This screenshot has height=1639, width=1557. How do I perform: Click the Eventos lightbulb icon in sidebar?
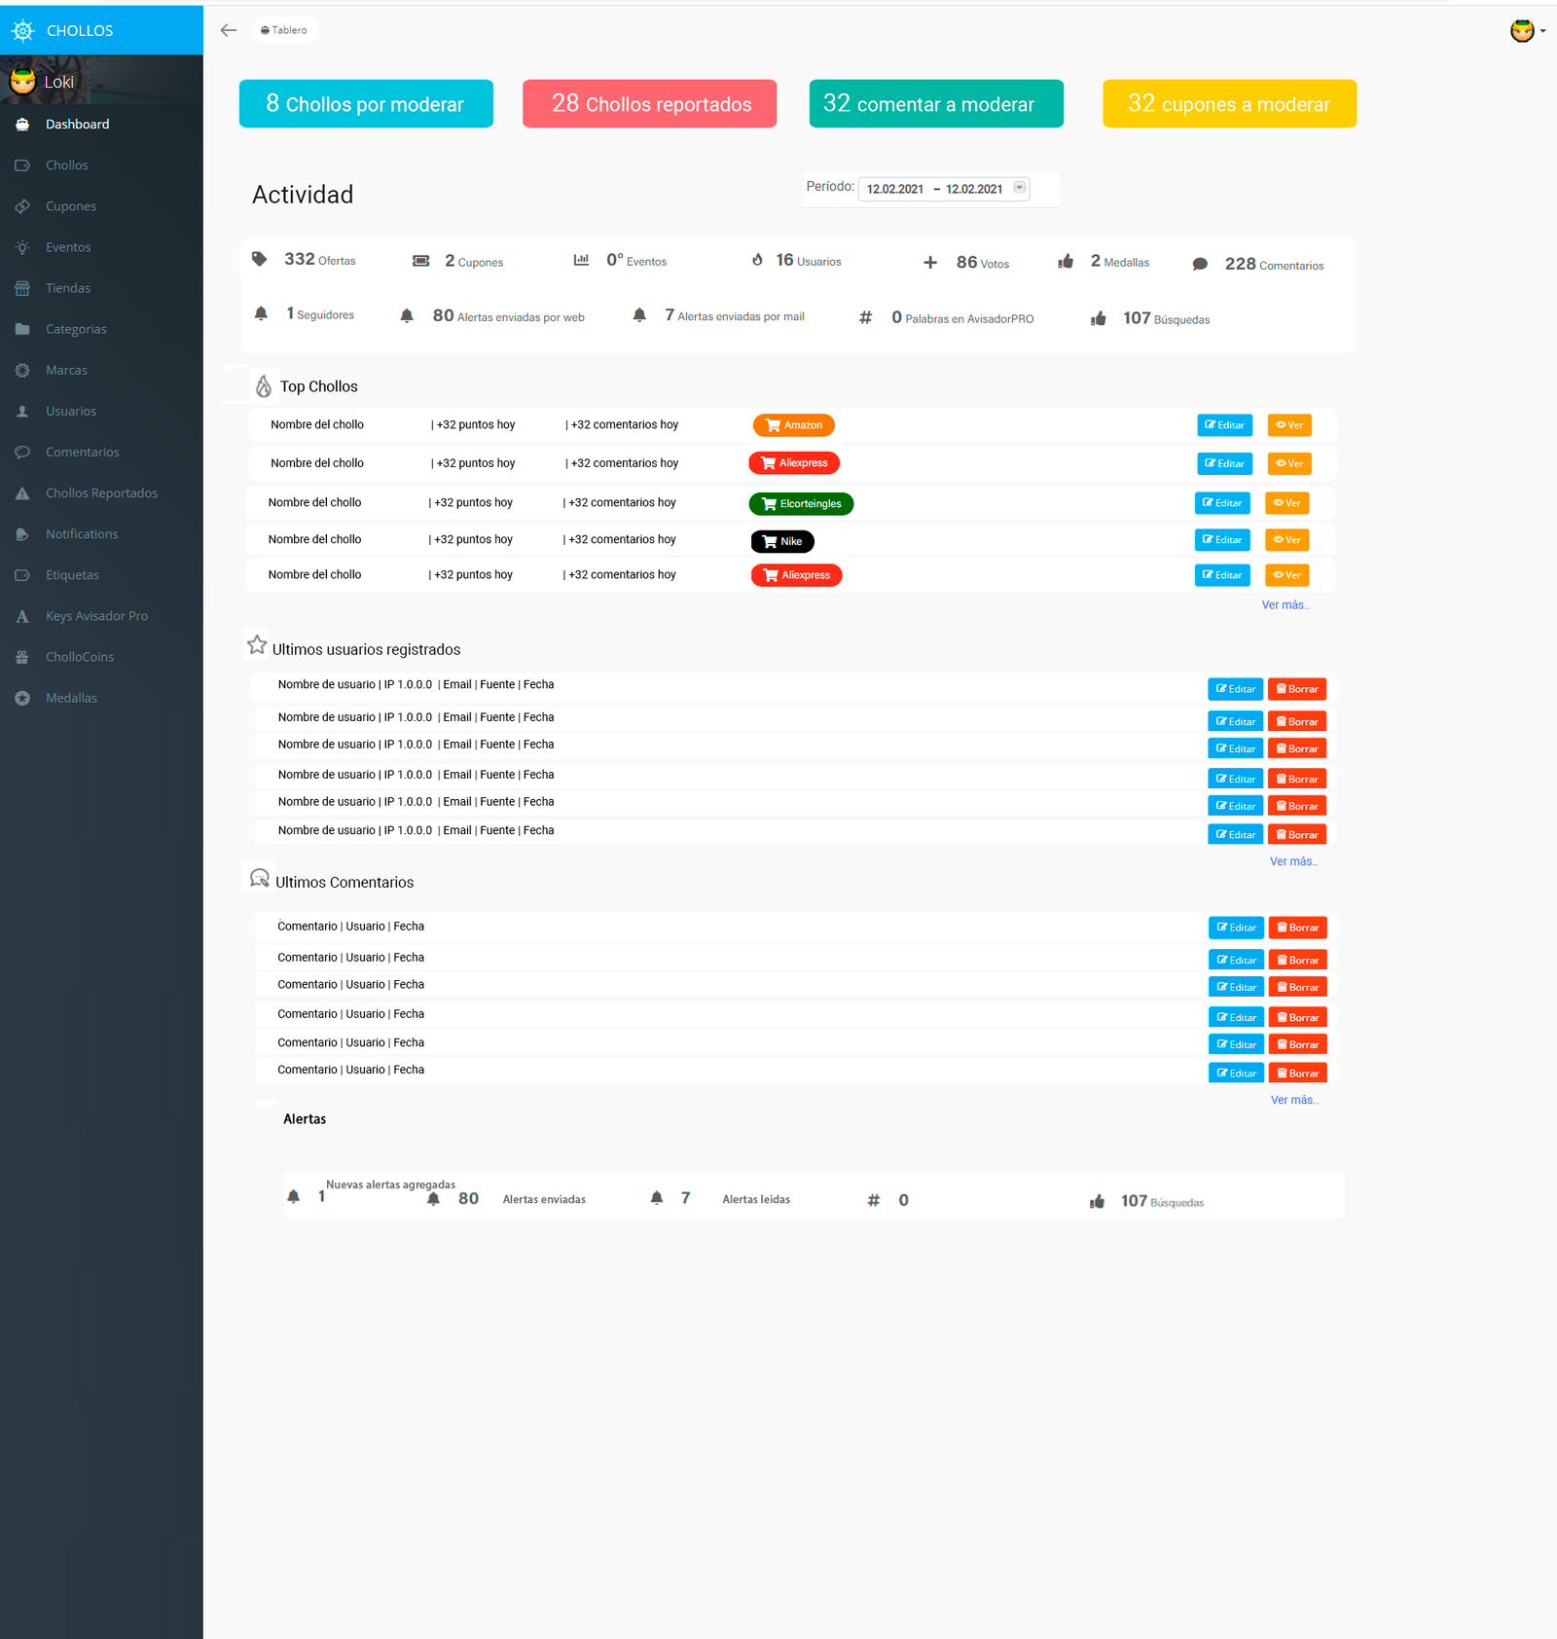(22, 247)
